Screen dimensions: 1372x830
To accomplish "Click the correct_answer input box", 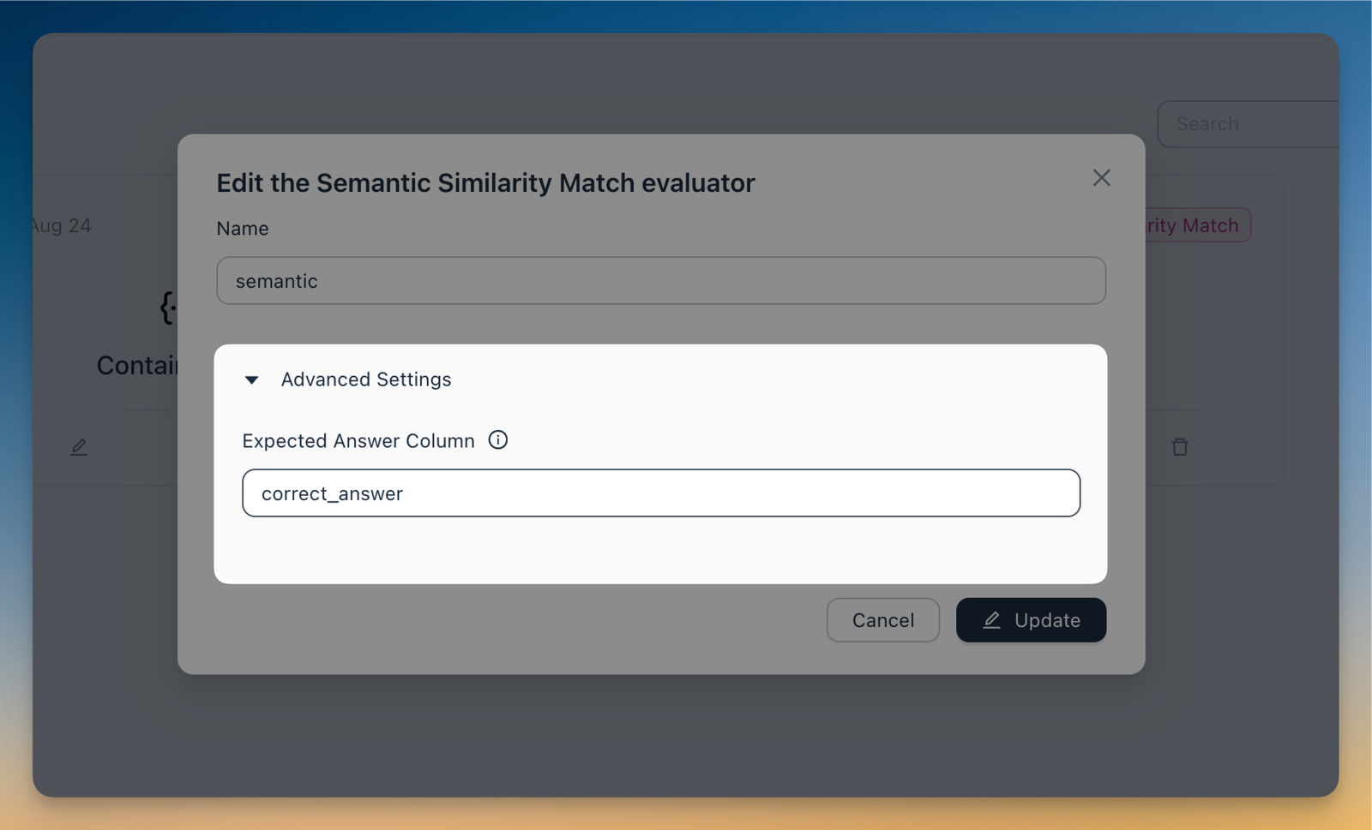I will coord(660,493).
